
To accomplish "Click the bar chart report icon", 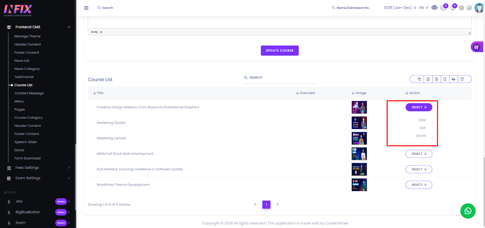I will point(469,8).
